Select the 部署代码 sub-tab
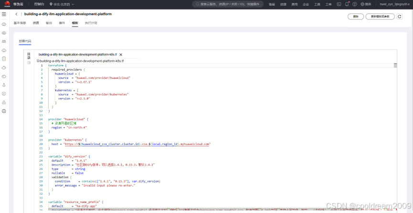Viewport: 413px width, 213px height. click(25, 42)
